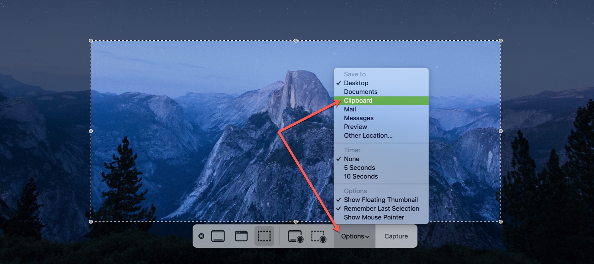Enable Show Mouse Pointer option
594x264 pixels.
[381, 217]
